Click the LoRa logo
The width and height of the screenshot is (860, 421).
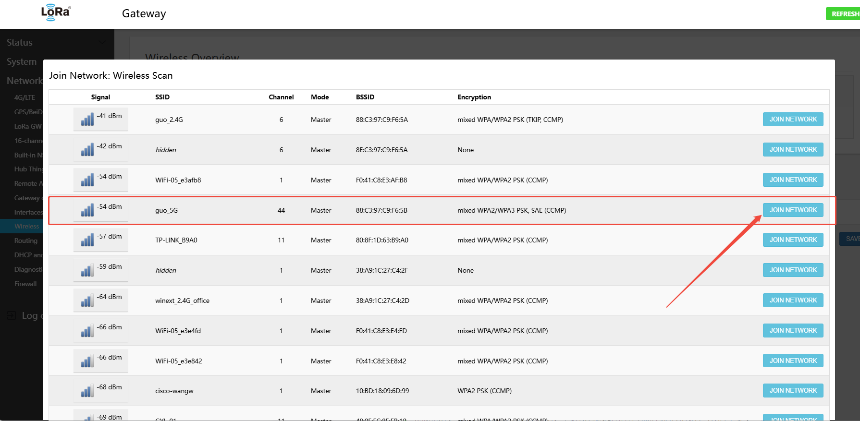point(56,13)
